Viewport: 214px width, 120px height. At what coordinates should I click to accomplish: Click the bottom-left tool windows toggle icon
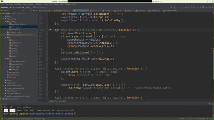(1, 119)
